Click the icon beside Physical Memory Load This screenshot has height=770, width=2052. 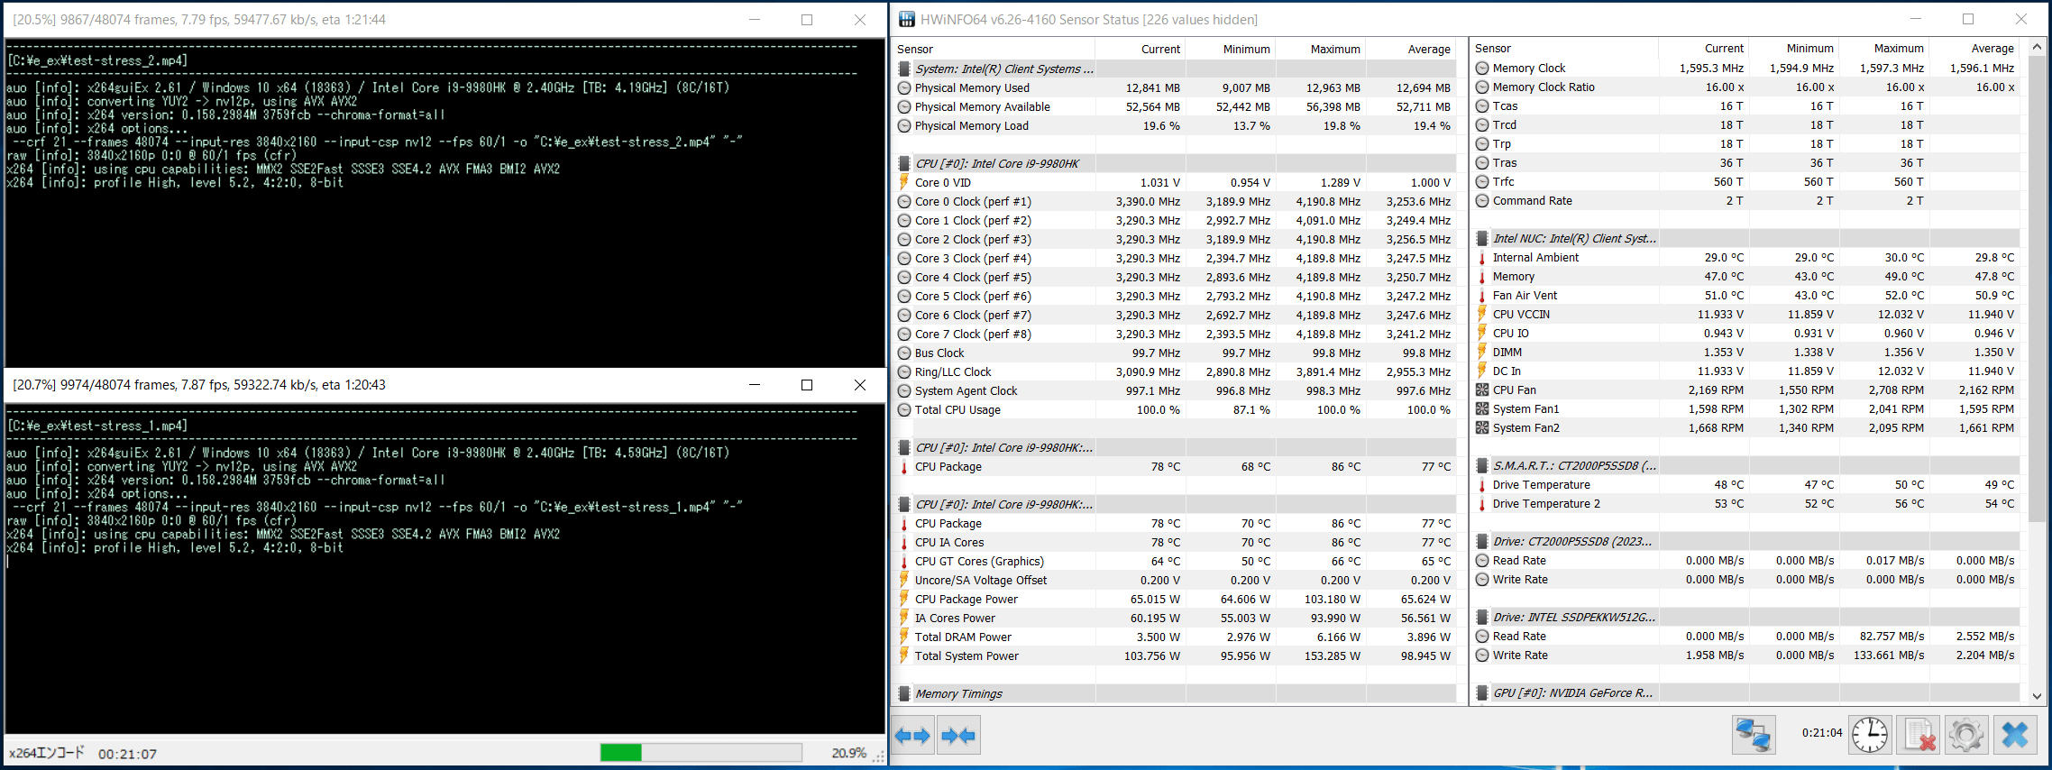click(904, 125)
